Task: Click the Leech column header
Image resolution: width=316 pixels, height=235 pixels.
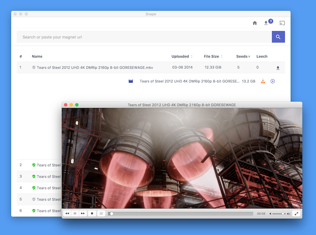Action: 262,56
